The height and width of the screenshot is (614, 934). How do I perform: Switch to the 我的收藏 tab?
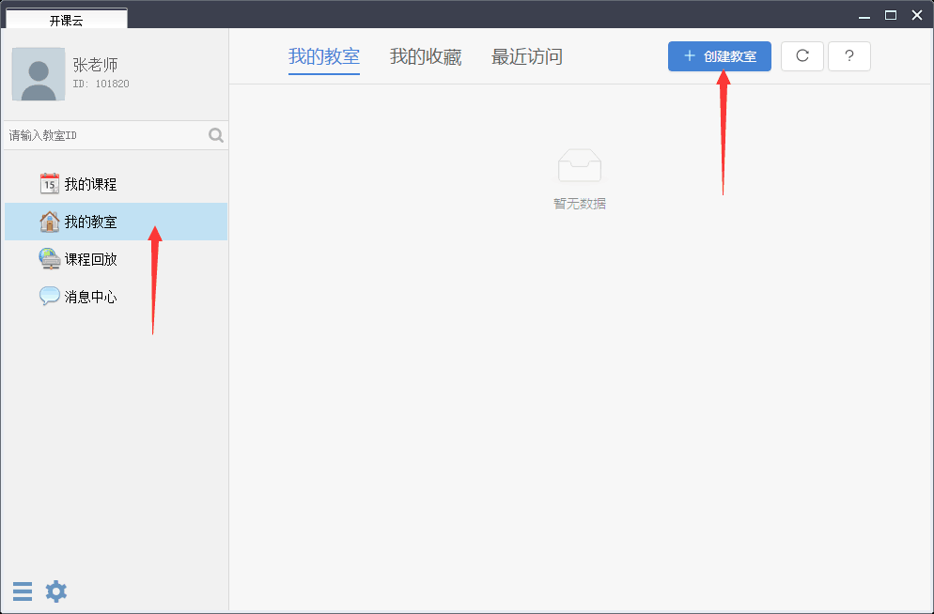(x=426, y=57)
